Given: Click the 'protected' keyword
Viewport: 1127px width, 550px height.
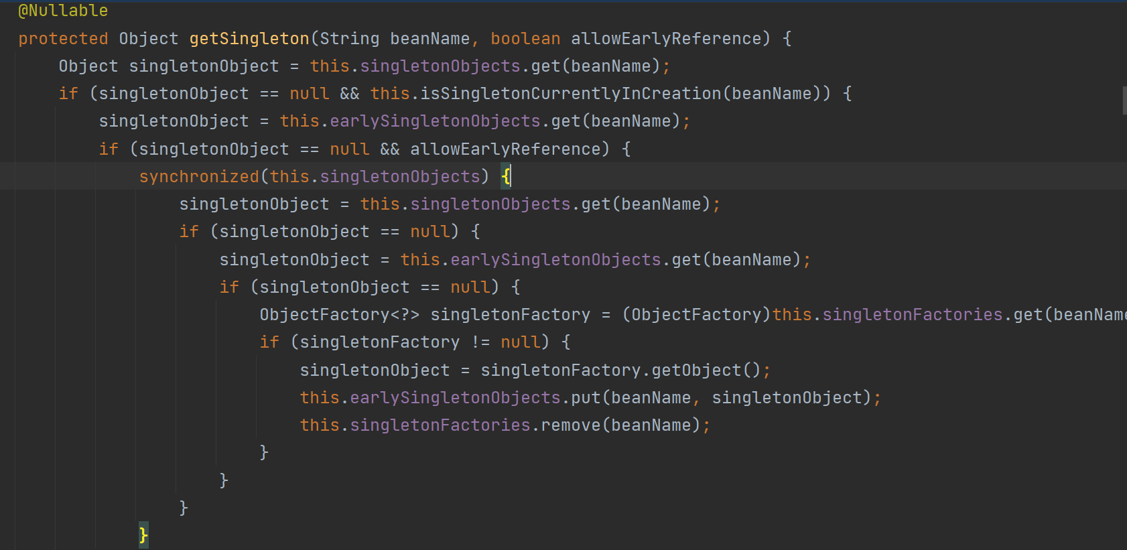Looking at the screenshot, I should pos(63,39).
